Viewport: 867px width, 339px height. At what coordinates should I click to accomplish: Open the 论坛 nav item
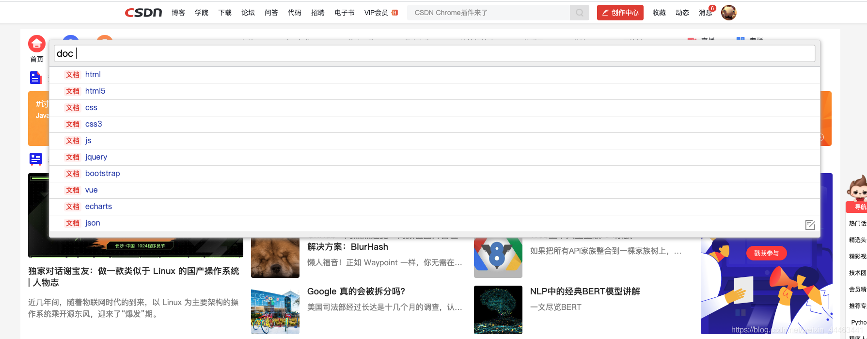(248, 13)
